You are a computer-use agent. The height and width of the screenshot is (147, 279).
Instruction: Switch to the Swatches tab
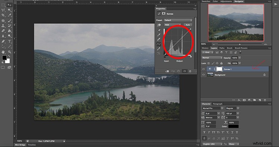(x=206, y=1)
